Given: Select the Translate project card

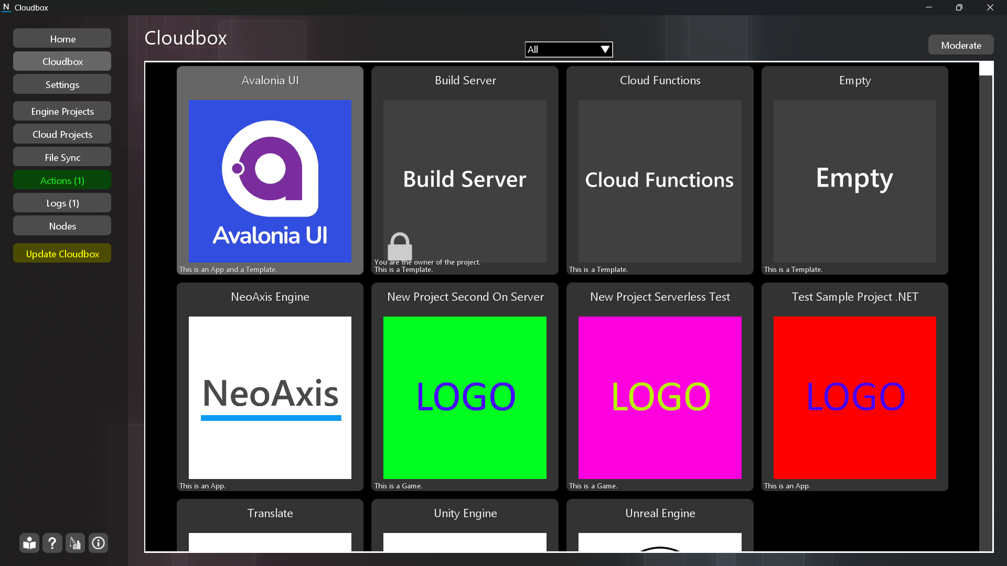Looking at the screenshot, I should tap(270, 525).
